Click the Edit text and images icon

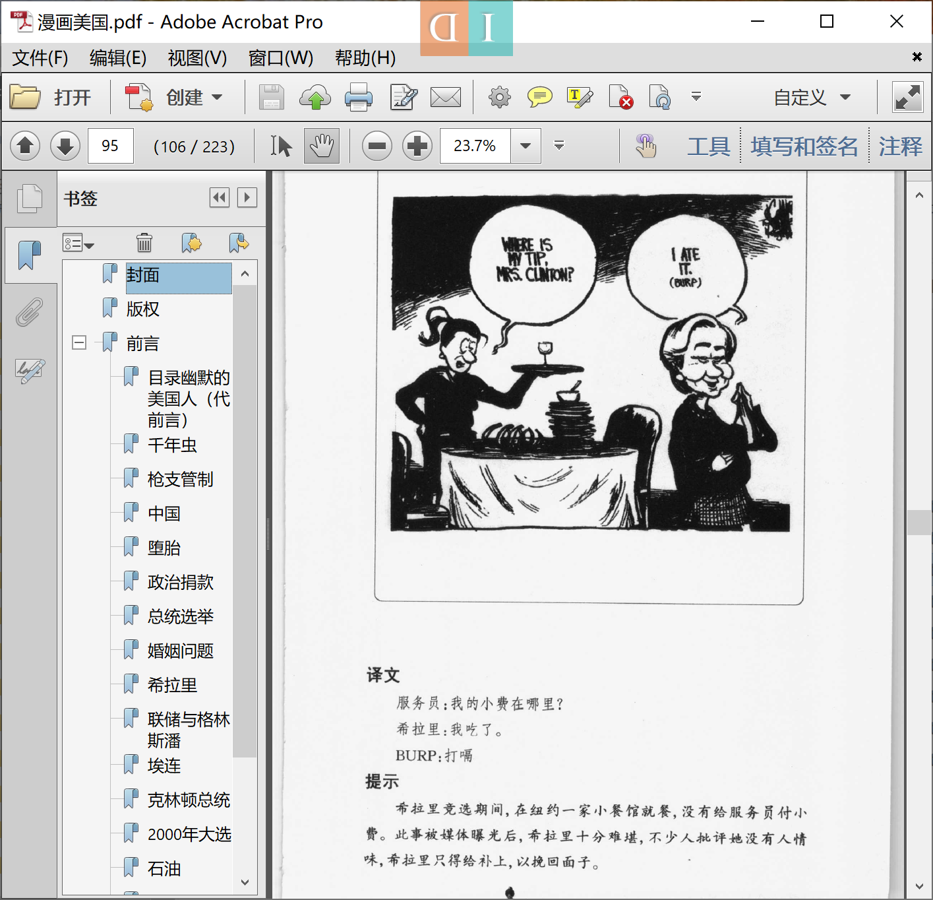click(x=404, y=98)
